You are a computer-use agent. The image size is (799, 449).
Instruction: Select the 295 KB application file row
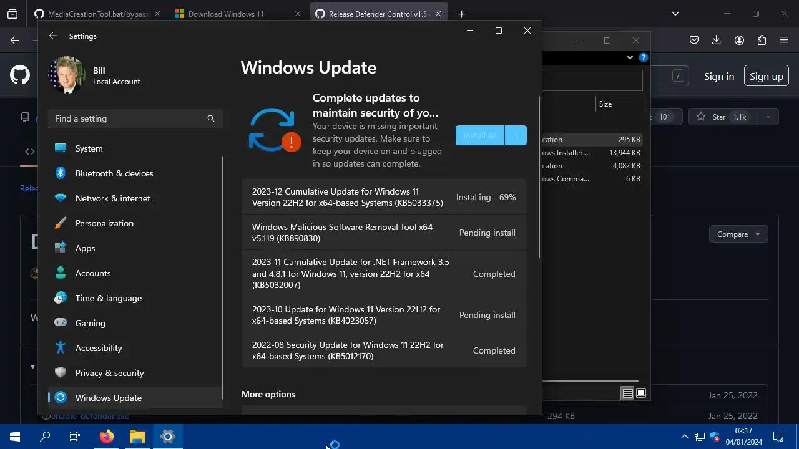coord(592,140)
